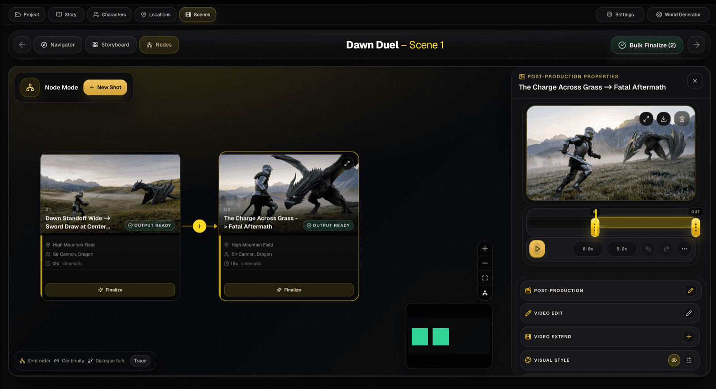The image size is (716, 389).
Task: Zoom out on the node canvas
Action: (485, 263)
